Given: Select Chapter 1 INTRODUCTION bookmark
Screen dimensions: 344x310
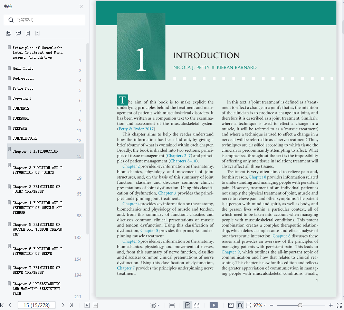Looking at the screenshot, I should pos(46,151).
